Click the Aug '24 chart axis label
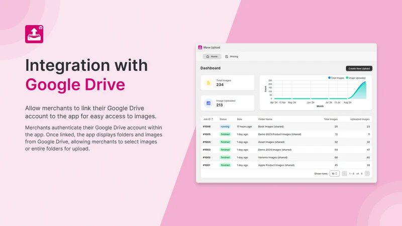Screen dimensions: 402x226 347,102
